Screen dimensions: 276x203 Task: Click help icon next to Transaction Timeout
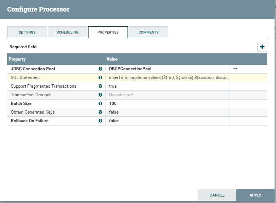point(100,95)
